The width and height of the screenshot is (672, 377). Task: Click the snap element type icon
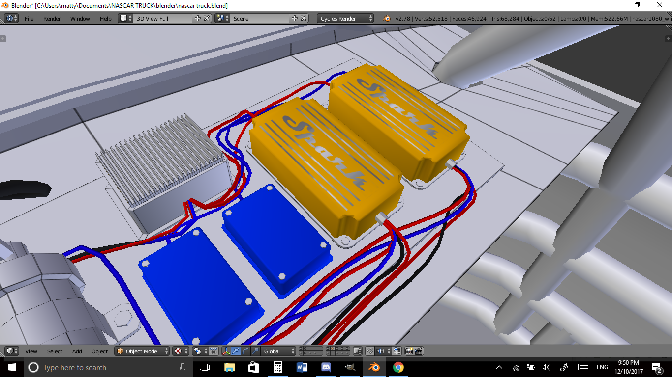click(x=380, y=351)
